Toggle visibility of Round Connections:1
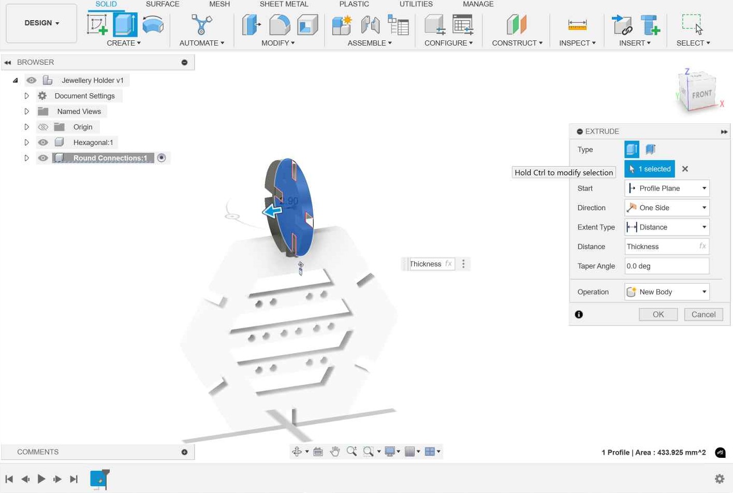 tap(43, 158)
